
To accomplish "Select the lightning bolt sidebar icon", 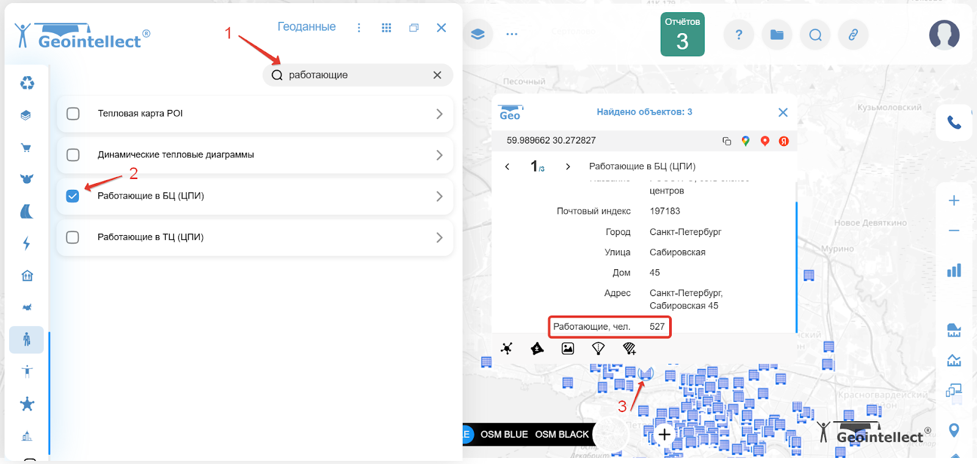I will [26, 244].
